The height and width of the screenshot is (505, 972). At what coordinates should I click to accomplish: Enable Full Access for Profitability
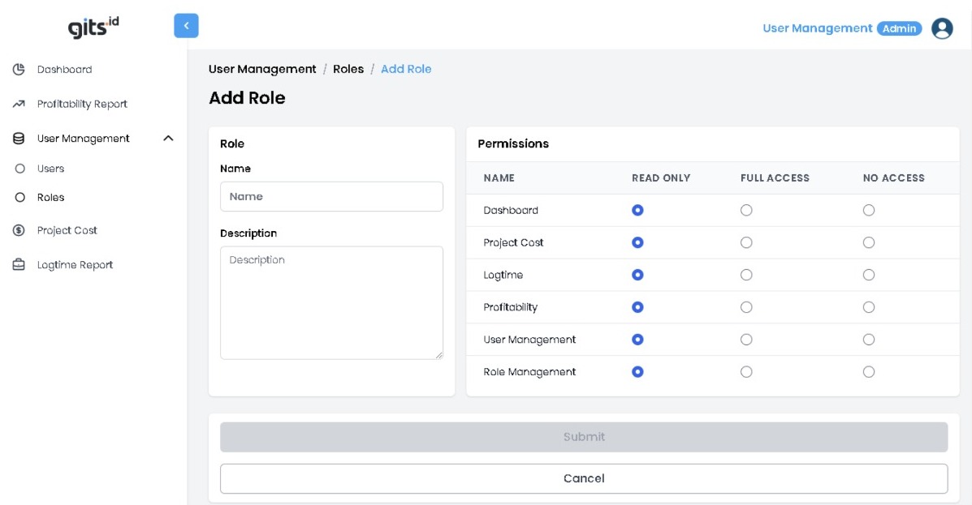(746, 307)
